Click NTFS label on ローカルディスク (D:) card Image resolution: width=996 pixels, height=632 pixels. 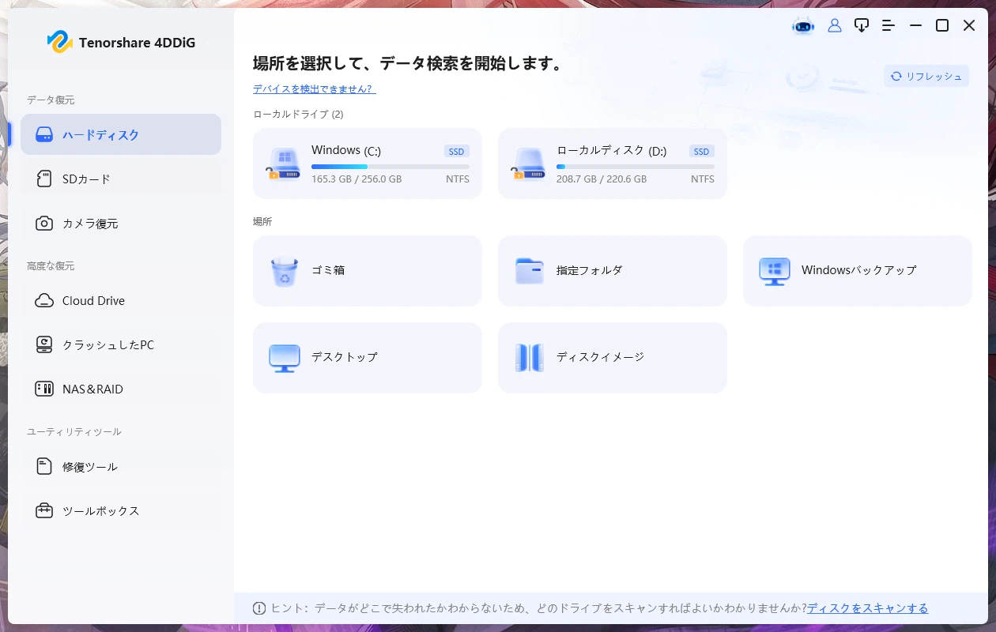[703, 179]
